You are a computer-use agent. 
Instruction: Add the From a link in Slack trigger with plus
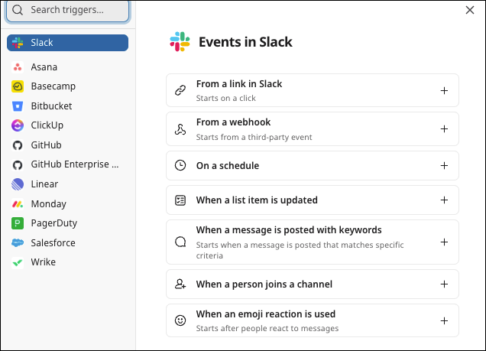coord(444,90)
